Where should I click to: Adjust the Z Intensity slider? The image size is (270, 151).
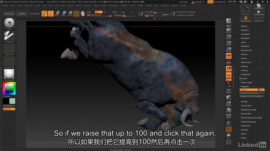123,15
